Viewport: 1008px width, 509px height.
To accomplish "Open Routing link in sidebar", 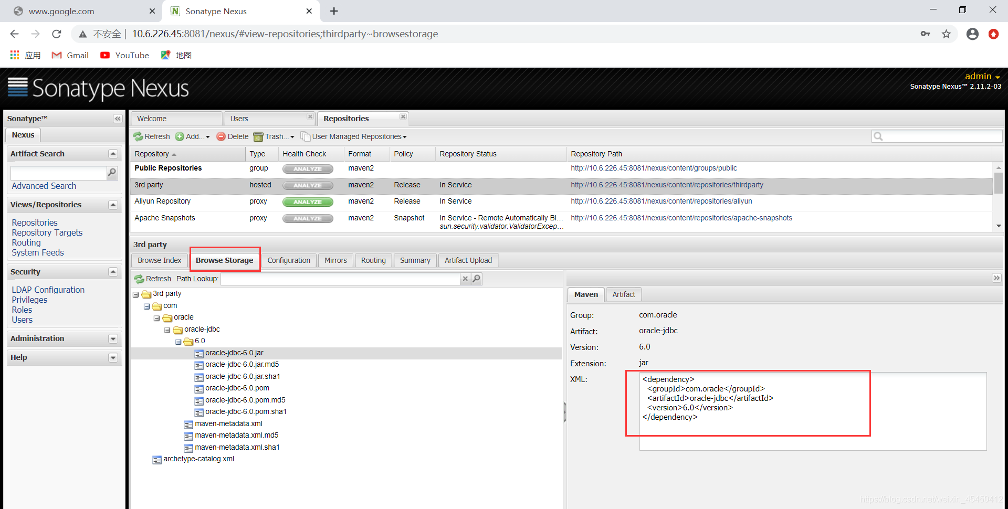I will (26, 242).
